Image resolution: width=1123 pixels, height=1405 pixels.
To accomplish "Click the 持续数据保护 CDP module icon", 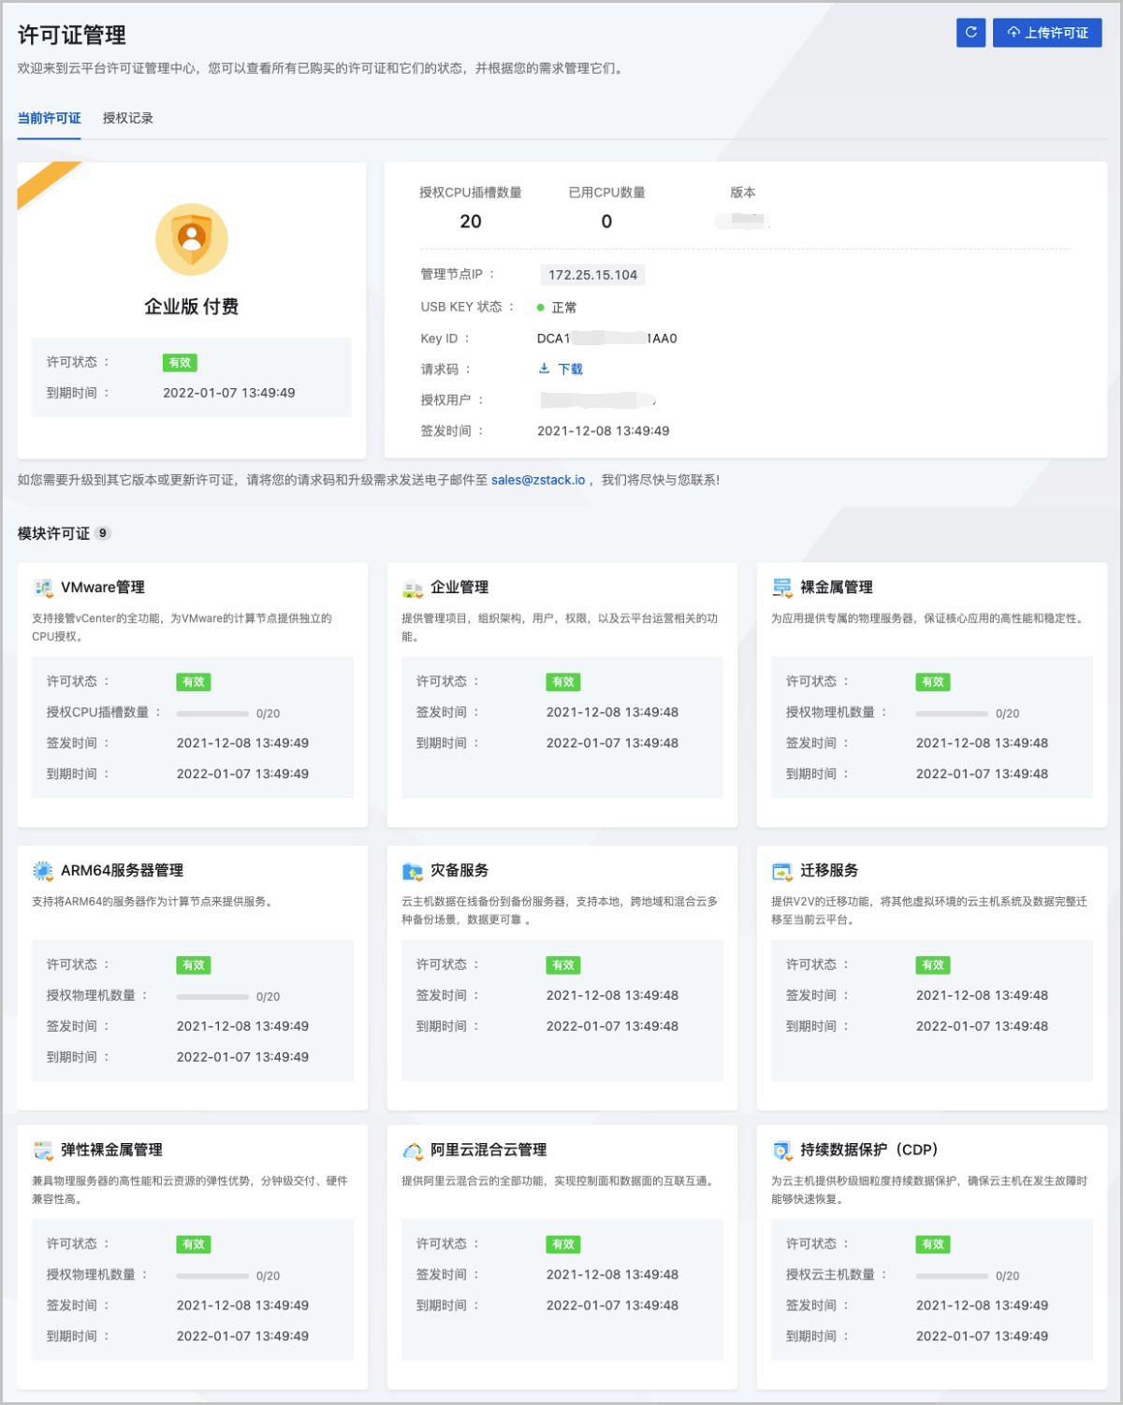I will click(781, 1152).
